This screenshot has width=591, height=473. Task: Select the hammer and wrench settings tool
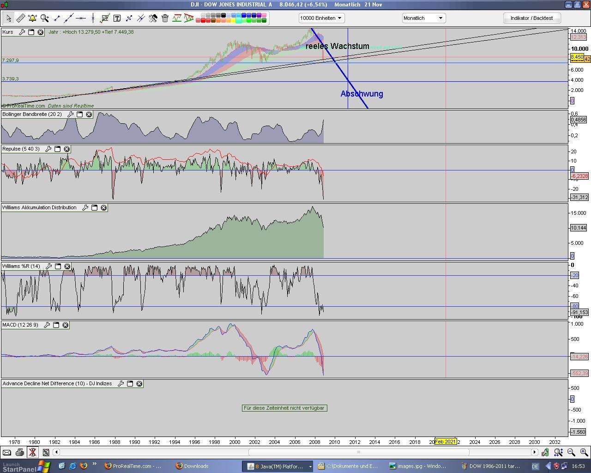(x=153, y=18)
